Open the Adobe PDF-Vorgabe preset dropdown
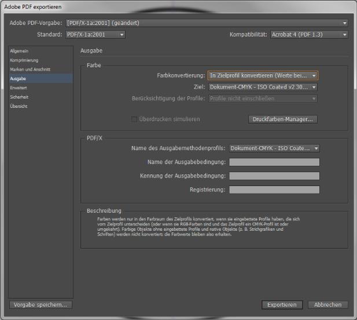 point(207,23)
